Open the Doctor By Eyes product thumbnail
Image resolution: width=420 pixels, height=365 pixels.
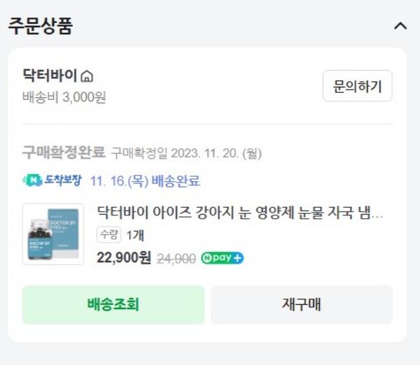point(53,234)
